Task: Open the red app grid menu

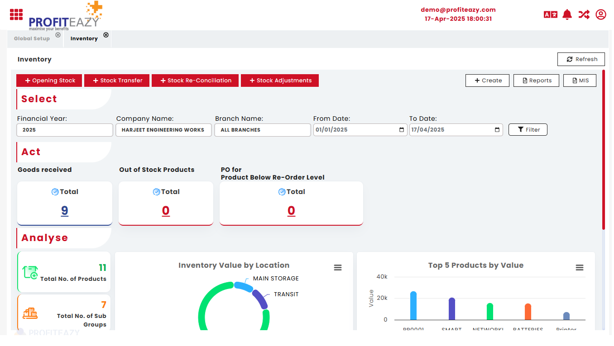Action: pos(16,14)
